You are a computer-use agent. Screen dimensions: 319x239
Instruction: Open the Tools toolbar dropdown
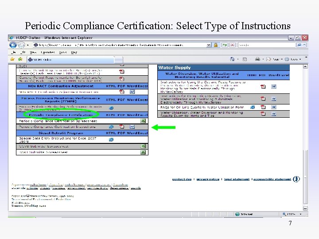tap(293, 59)
